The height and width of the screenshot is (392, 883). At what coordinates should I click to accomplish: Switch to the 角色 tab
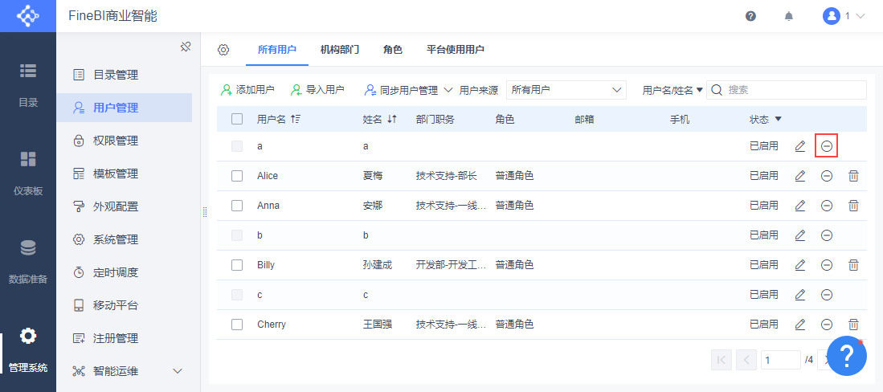(393, 50)
